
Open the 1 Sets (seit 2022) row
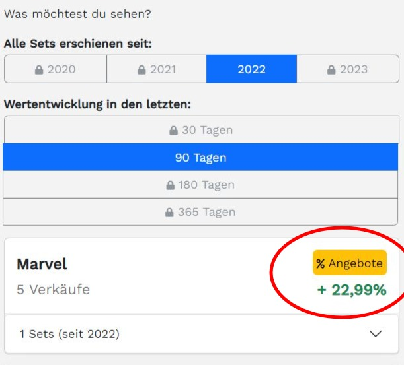tap(202, 334)
